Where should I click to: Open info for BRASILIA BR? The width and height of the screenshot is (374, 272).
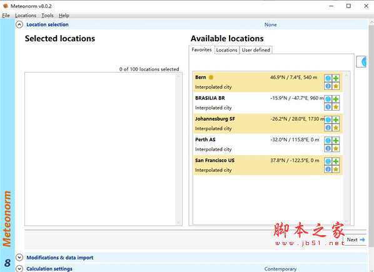[328, 107]
